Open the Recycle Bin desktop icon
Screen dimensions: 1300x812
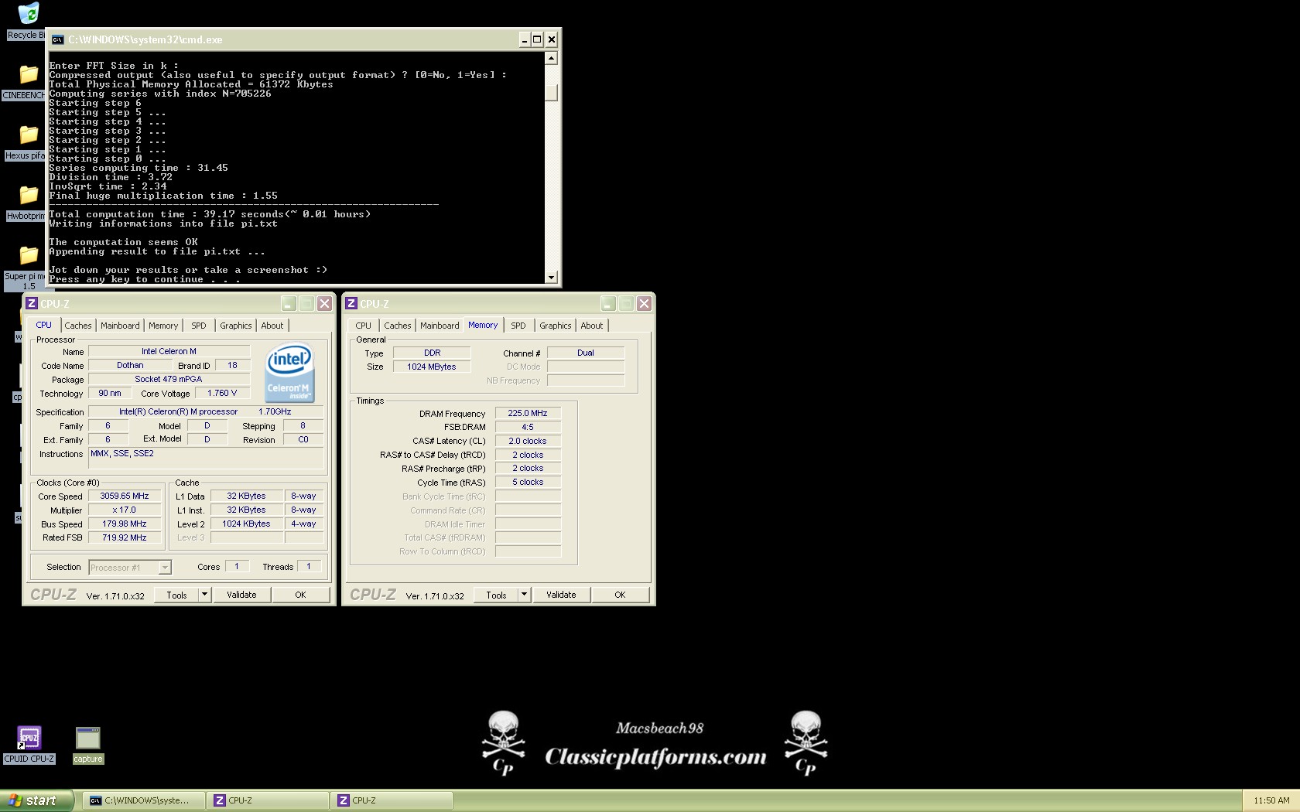[x=28, y=14]
